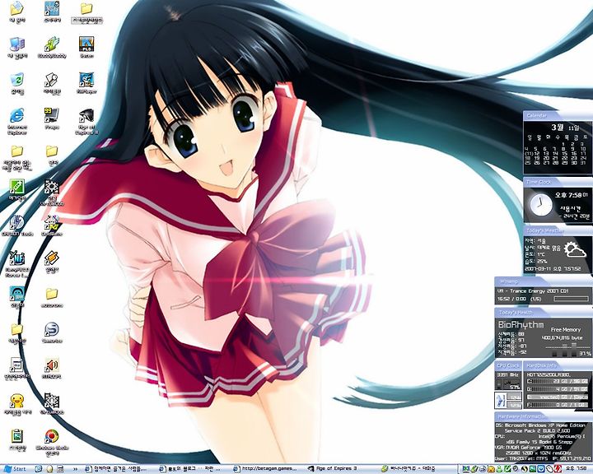
Task: Click the BioRhythm title in health widget
Action: tap(521, 325)
